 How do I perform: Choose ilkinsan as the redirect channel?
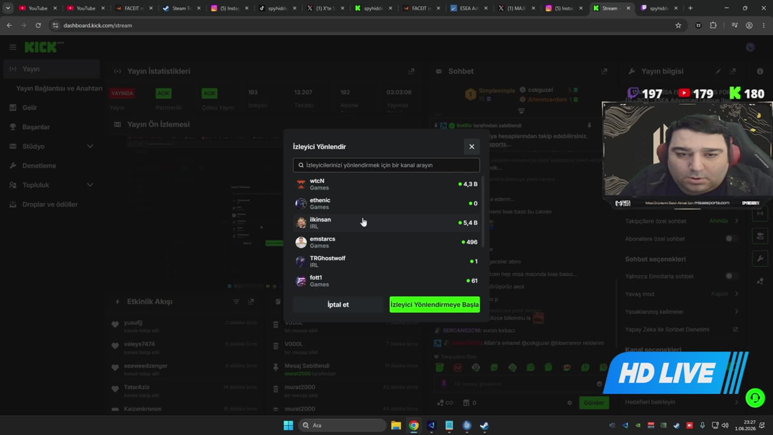point(386,223)
